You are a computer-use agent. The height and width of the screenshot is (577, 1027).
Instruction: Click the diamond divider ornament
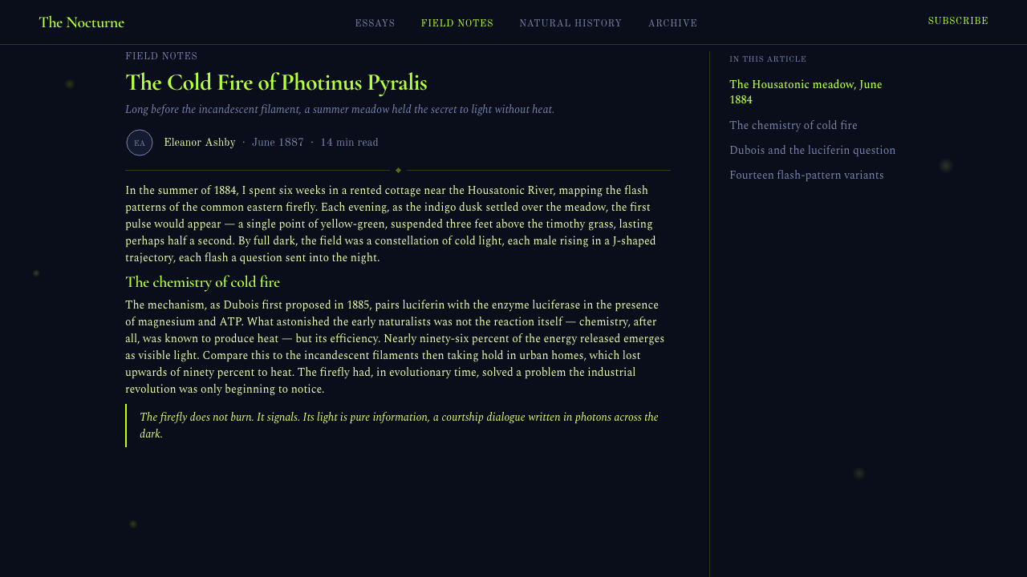pyautogui.click(x=398, y=170)
